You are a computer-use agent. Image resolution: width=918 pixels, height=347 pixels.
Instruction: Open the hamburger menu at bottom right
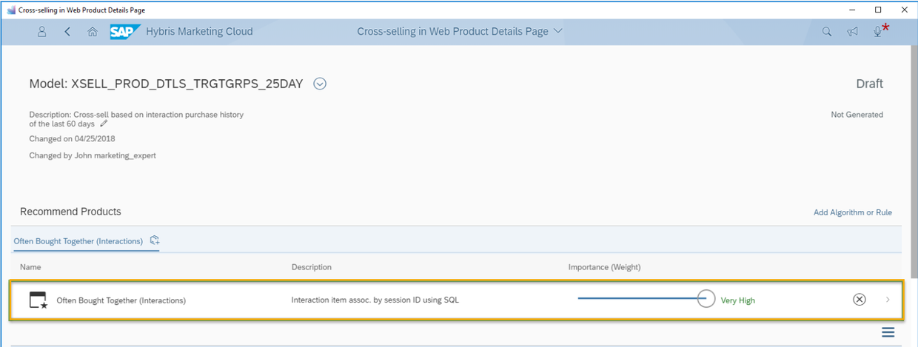(x=888, y=332)
